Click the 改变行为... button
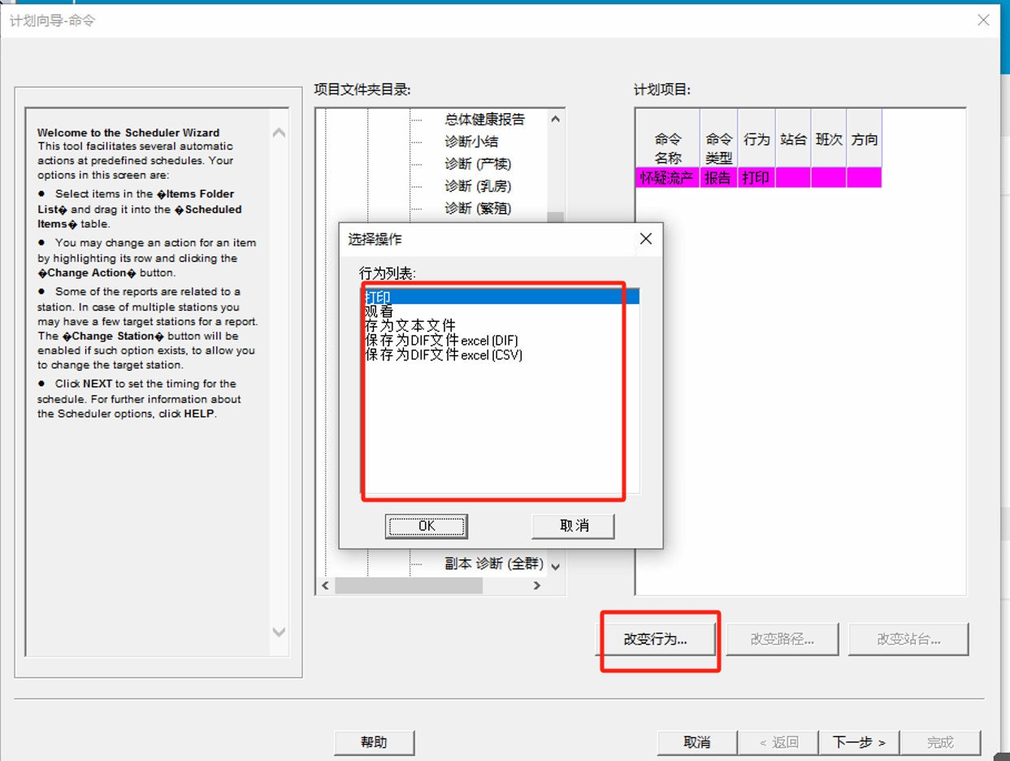1010x761 pixels. pyautogui.click(x=657, y=639)
